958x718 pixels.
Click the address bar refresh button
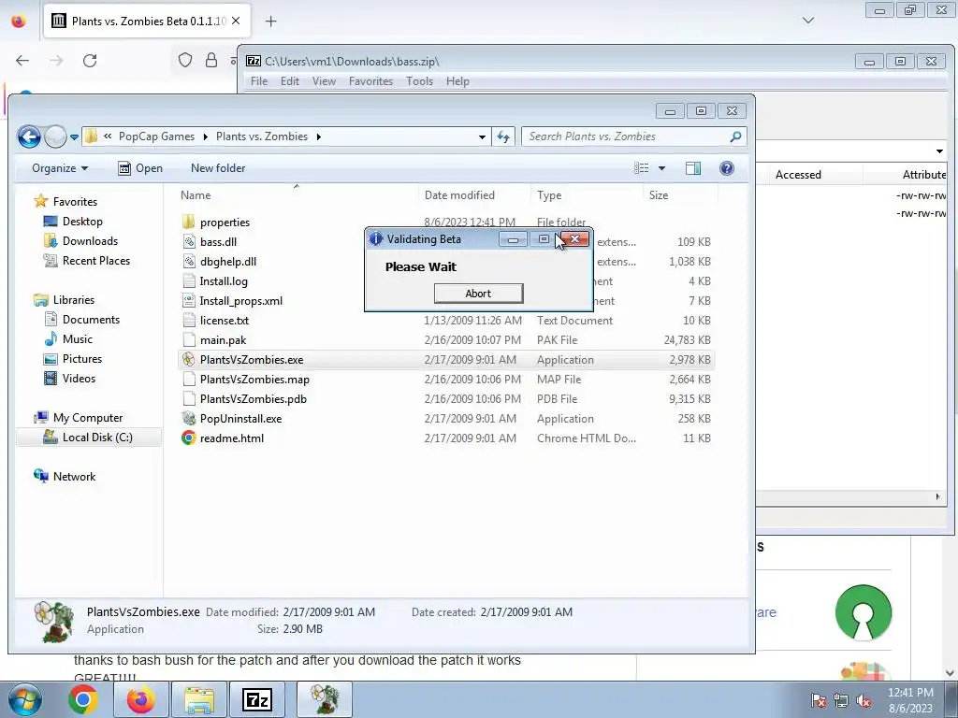502,136
